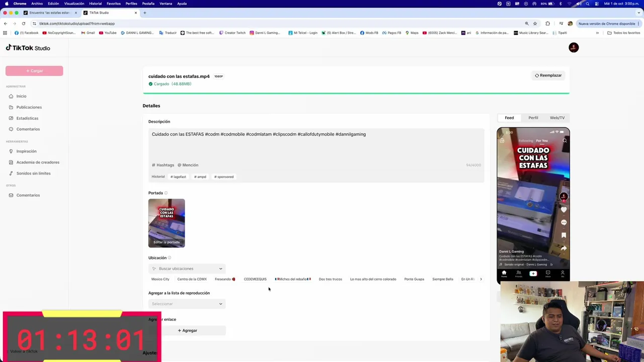Viewport: 644px width, 362px height.
Task: Click the Portada info icon
Action: [x=166, y=193]
